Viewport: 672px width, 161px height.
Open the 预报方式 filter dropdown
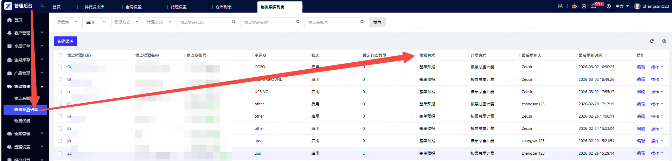point(126,22)
